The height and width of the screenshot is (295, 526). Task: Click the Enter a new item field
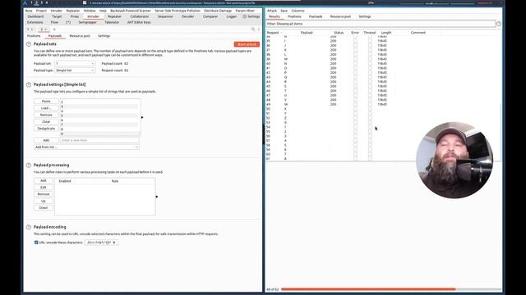click(99, 140)
